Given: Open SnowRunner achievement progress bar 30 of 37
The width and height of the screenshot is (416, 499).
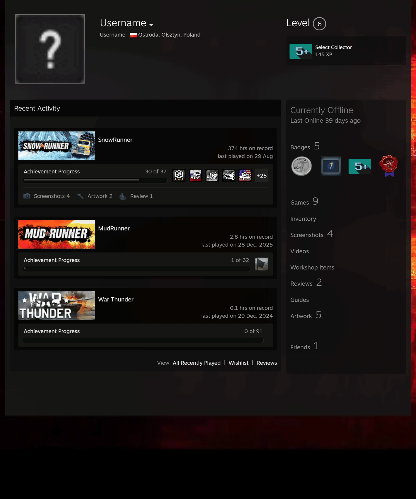Looking at the screenshot, I should tap(95, 180).
